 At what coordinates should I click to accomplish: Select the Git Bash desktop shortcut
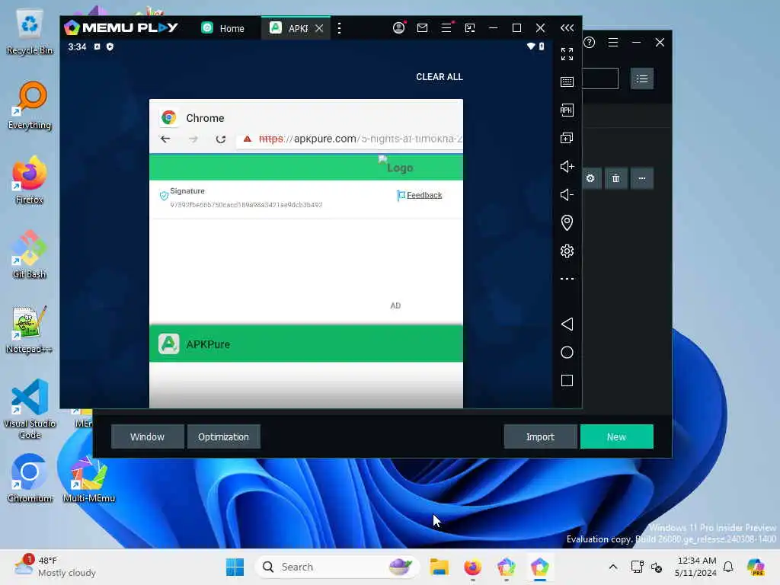30,254
